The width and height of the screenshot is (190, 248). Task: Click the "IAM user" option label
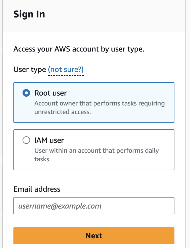coord(49,140)
